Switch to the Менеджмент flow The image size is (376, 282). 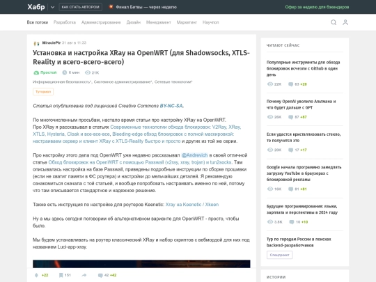(x=159, y=22)
